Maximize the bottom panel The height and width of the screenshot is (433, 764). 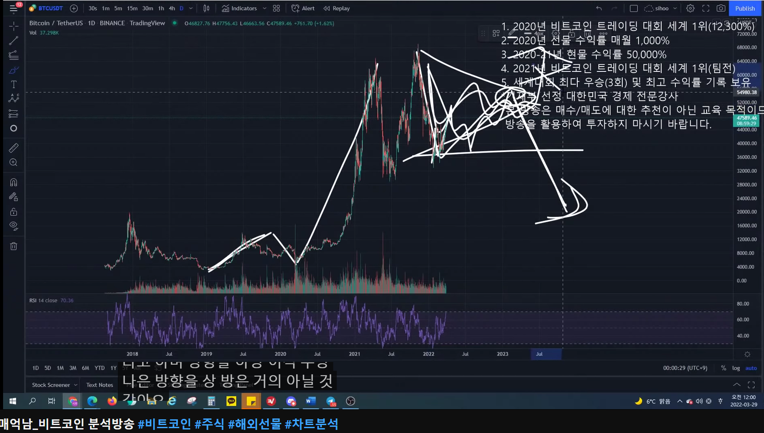(751, 384)
